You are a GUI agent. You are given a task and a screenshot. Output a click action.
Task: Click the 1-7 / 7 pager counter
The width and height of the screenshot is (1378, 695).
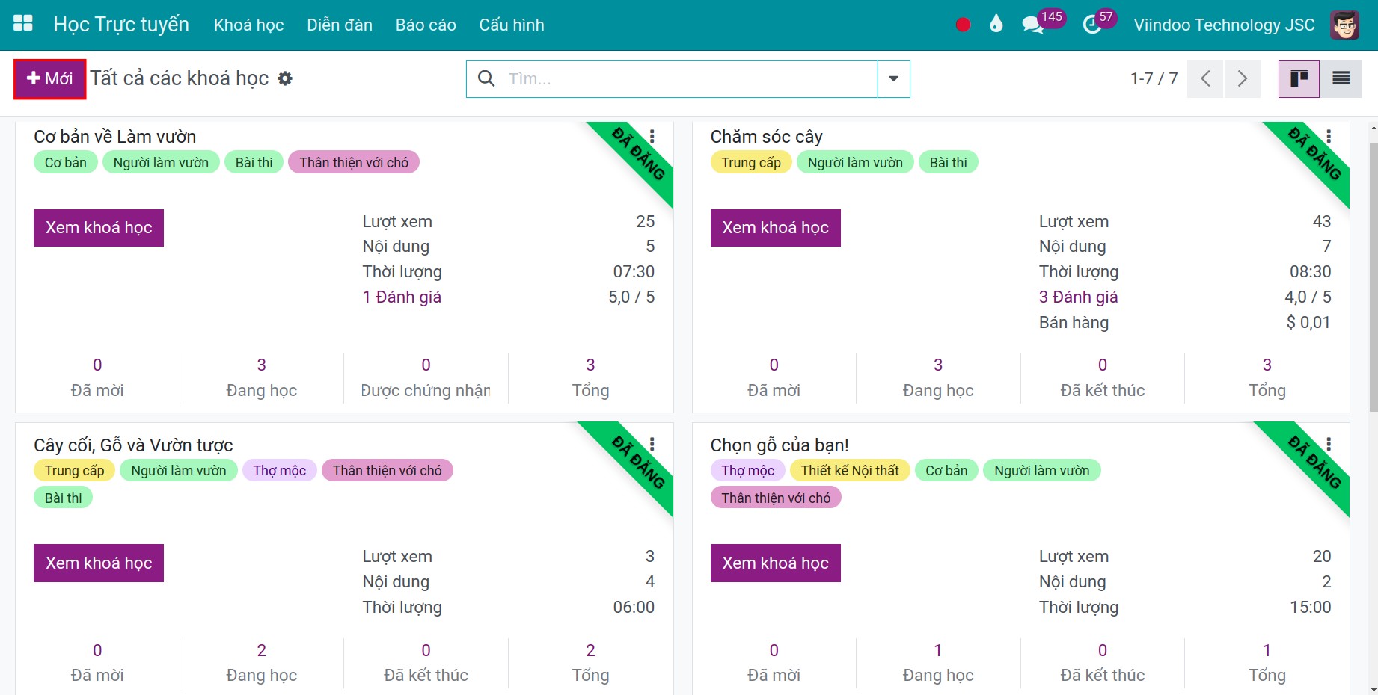click(x=1154, y=78)
